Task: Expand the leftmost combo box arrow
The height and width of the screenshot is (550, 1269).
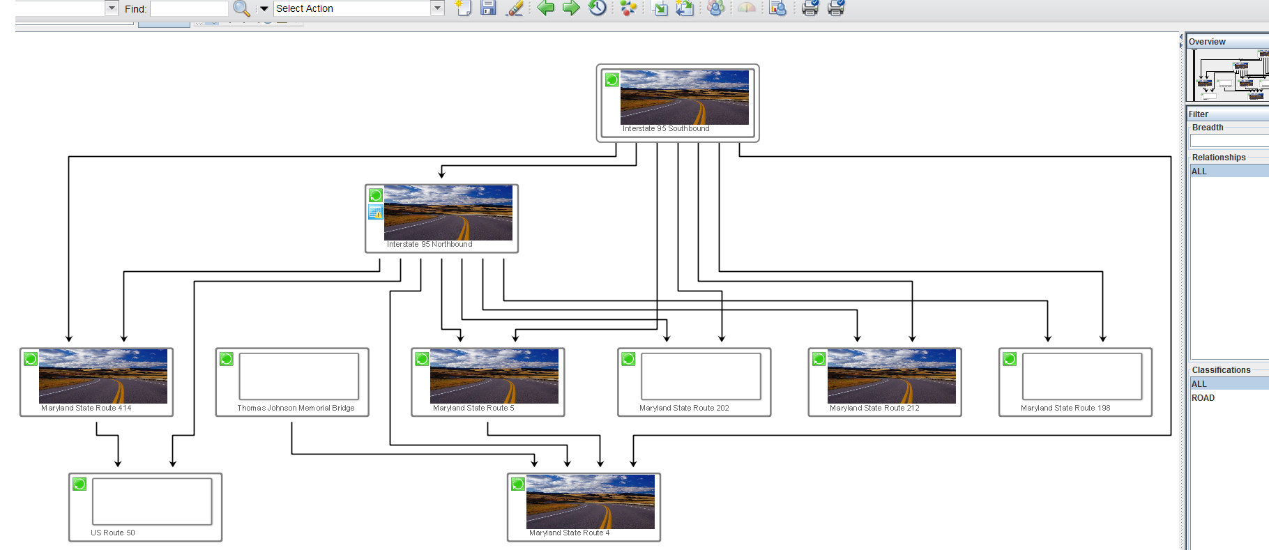Action: pyautogui.click(x=112, y=8)
